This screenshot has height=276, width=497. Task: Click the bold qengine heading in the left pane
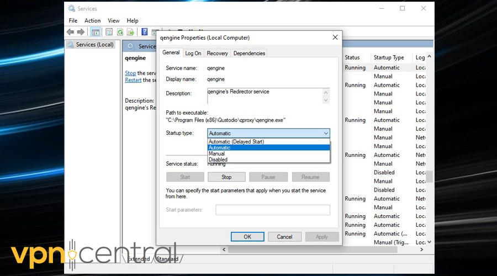tap(135, 58)
